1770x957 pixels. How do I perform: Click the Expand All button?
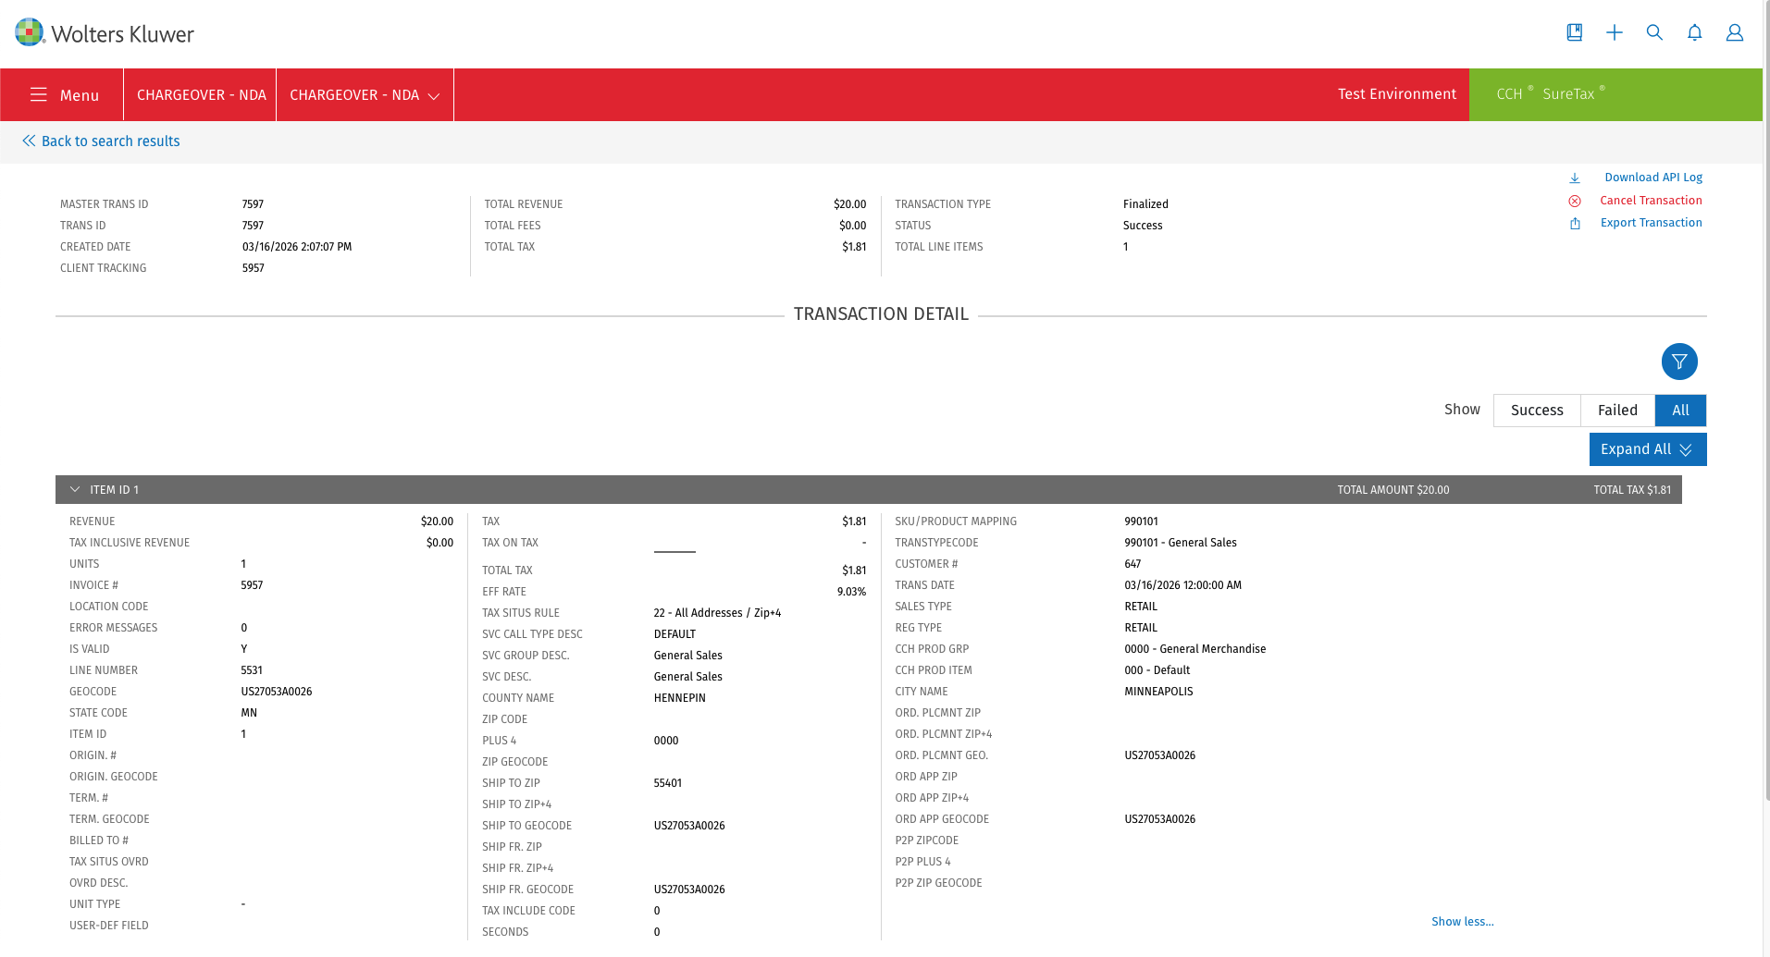point(1646,449)
